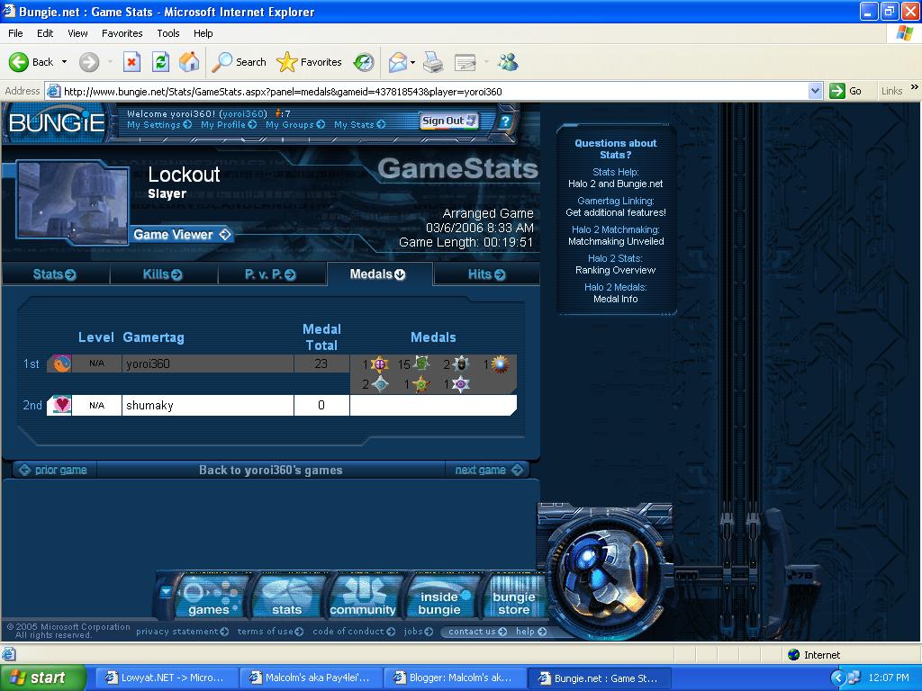Image resolution: width=922 pixels, height=691 pixels.
Task: Click Back to yoroi360's games link
Action: (270, 470)
